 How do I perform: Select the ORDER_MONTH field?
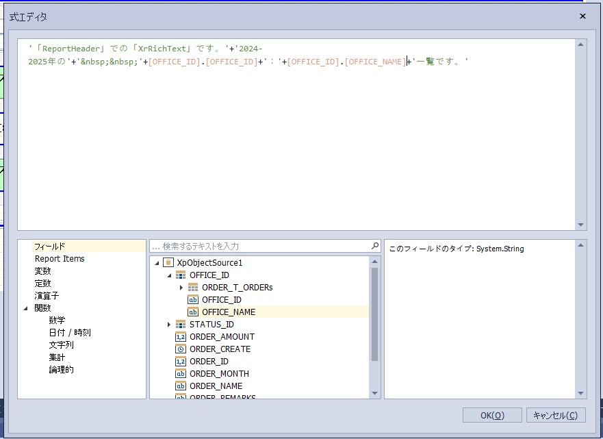point(219,374)
